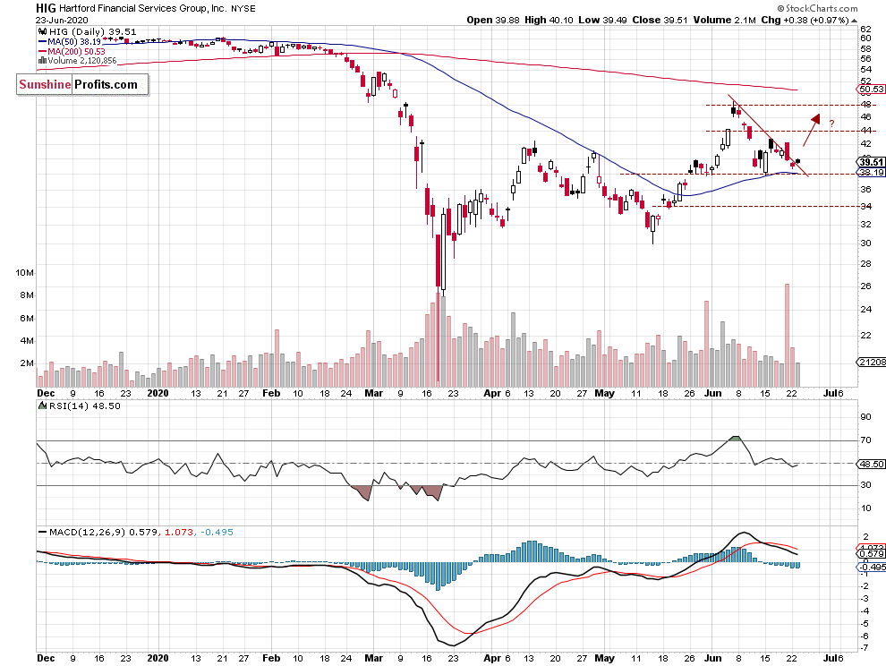Click the -0.495 histogram value tag
Screen dimensions: 886x666
click(872, 567)
